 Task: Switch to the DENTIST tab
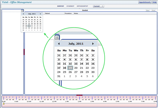(61, 6)
